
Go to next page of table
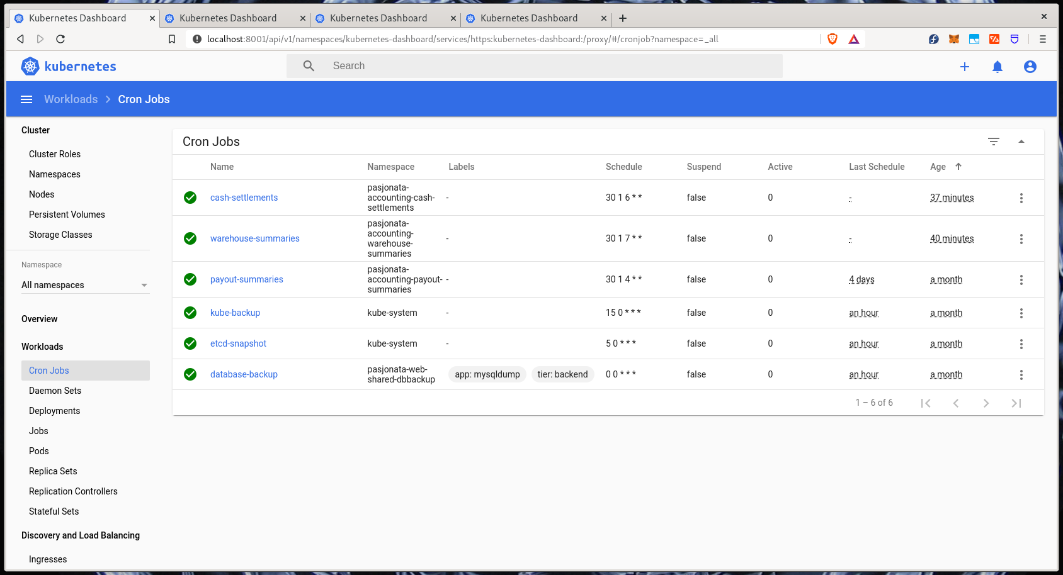(986, 403)
